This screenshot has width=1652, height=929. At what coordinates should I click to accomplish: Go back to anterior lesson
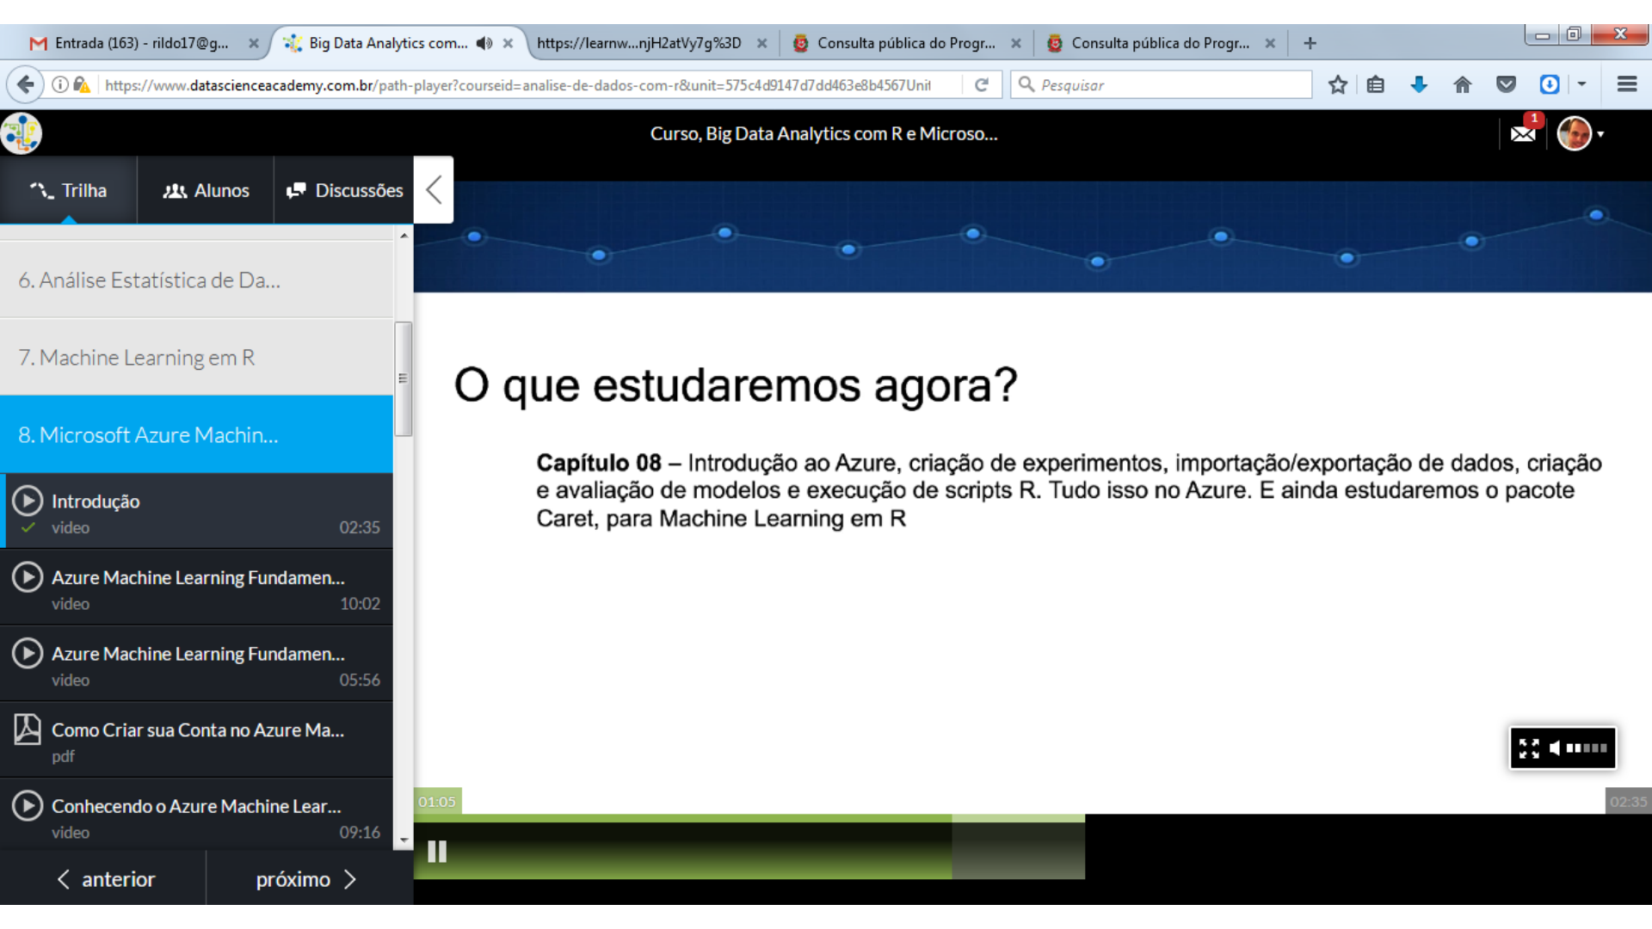[105, 879]
